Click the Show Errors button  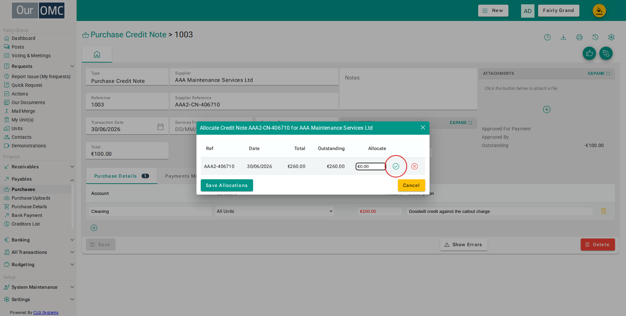pos(464,244)
